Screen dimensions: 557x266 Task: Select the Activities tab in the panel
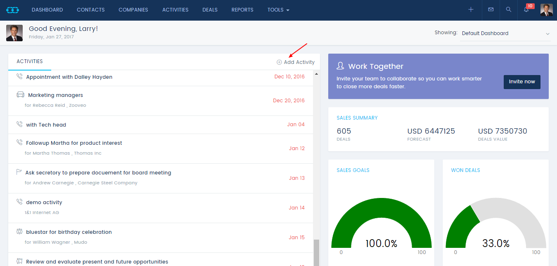pyautogui.click(x=30, y=61)
